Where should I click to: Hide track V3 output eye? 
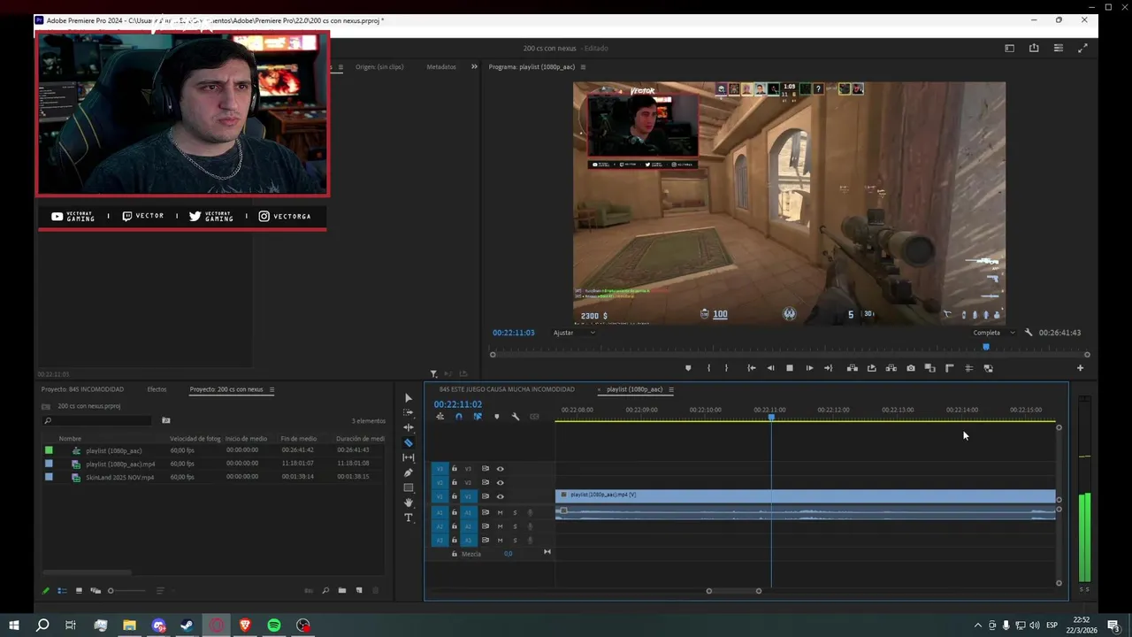click(500, 469)
